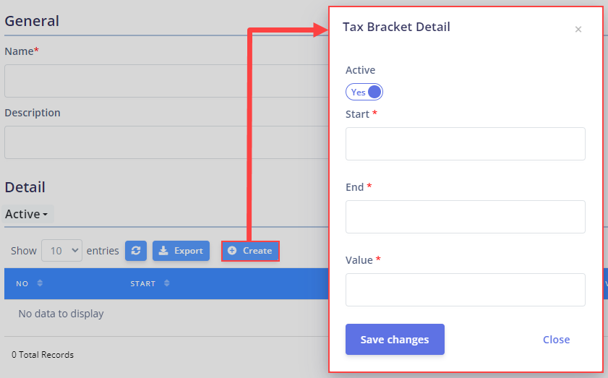Sort by the NO column arrows

40,283
